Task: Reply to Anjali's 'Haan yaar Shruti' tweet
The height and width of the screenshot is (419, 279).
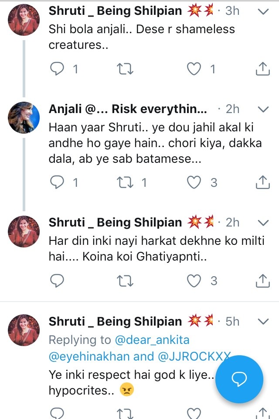Action: [x=58, y=182]
